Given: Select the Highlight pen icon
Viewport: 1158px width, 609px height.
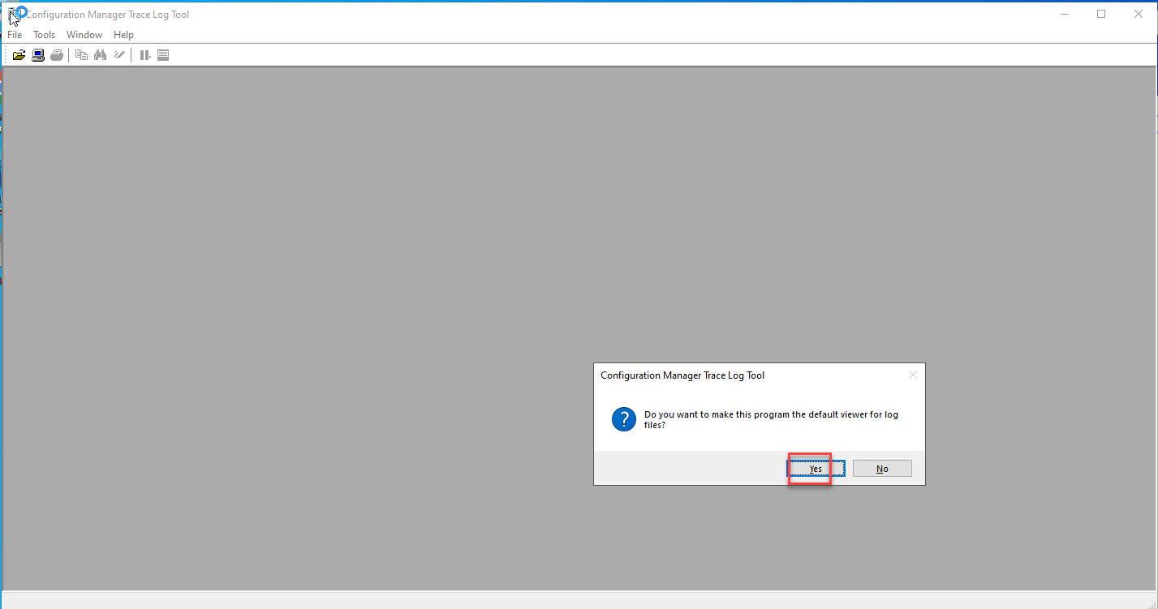Looking at the screenshot, I should (x=119, y=55).
